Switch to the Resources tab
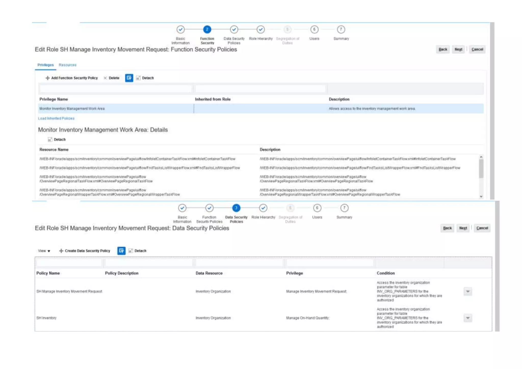 click(x=68, y=65)
